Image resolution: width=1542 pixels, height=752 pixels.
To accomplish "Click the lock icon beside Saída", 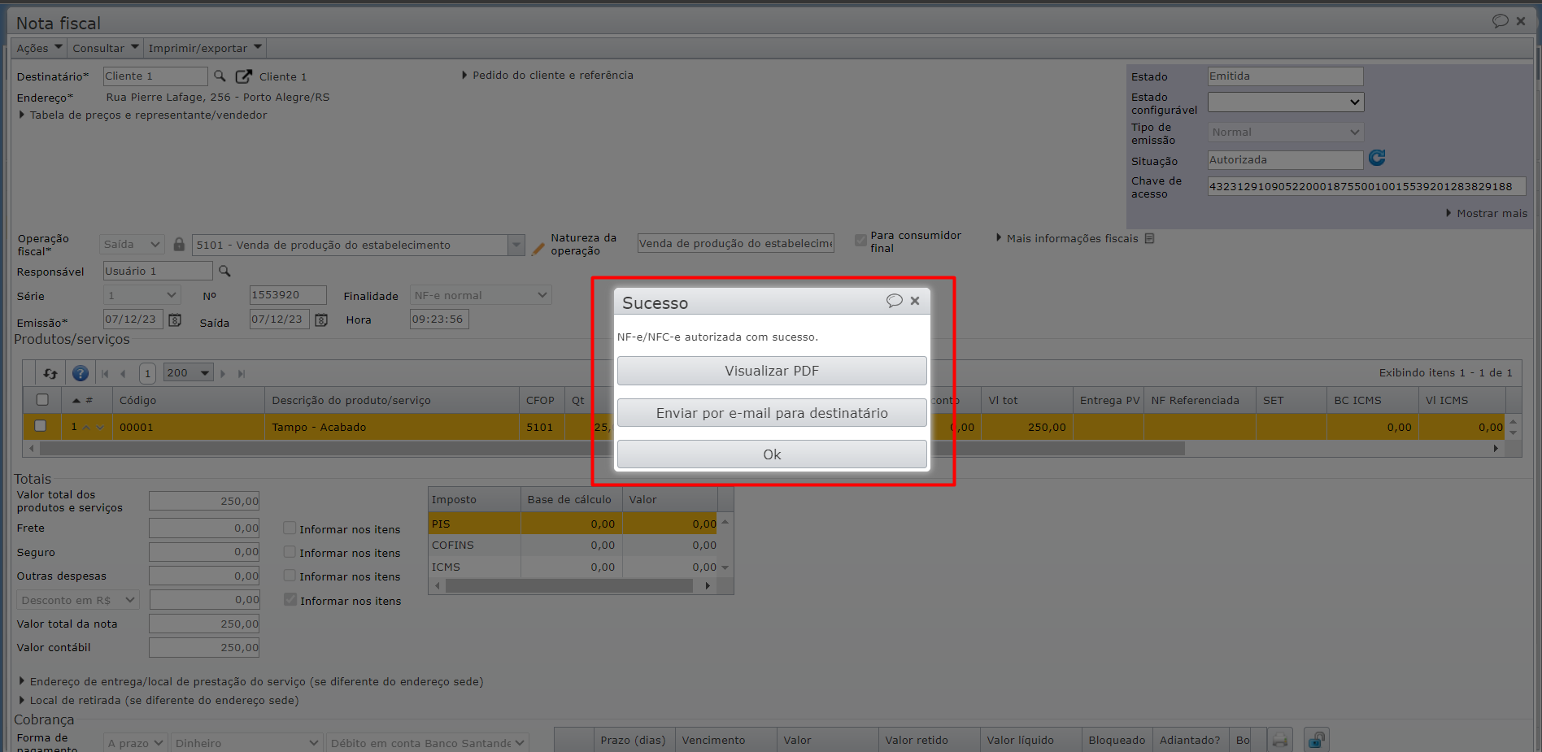I will [x=179, y=244].
